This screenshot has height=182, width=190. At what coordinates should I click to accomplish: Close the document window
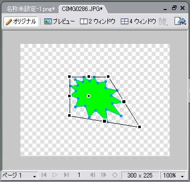(183, 8)
